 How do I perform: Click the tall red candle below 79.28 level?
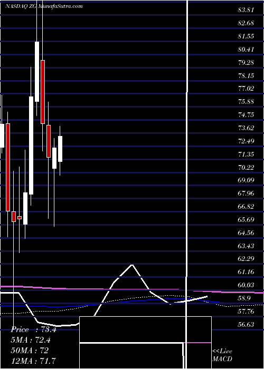[43, 92]
